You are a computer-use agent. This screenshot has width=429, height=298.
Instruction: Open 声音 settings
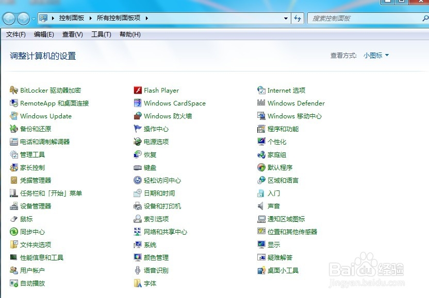coord(273,206)
